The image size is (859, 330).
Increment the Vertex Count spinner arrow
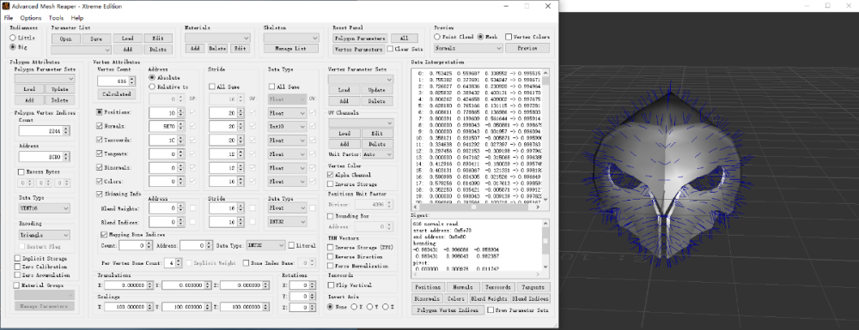(x=131, y=79)
